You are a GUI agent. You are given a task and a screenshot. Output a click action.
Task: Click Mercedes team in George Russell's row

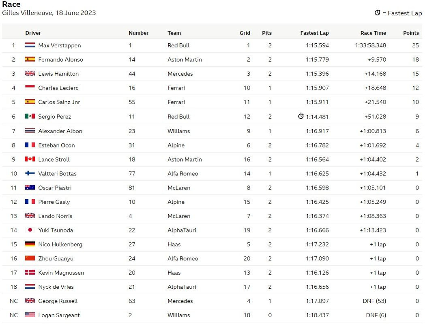pos(180,301)
